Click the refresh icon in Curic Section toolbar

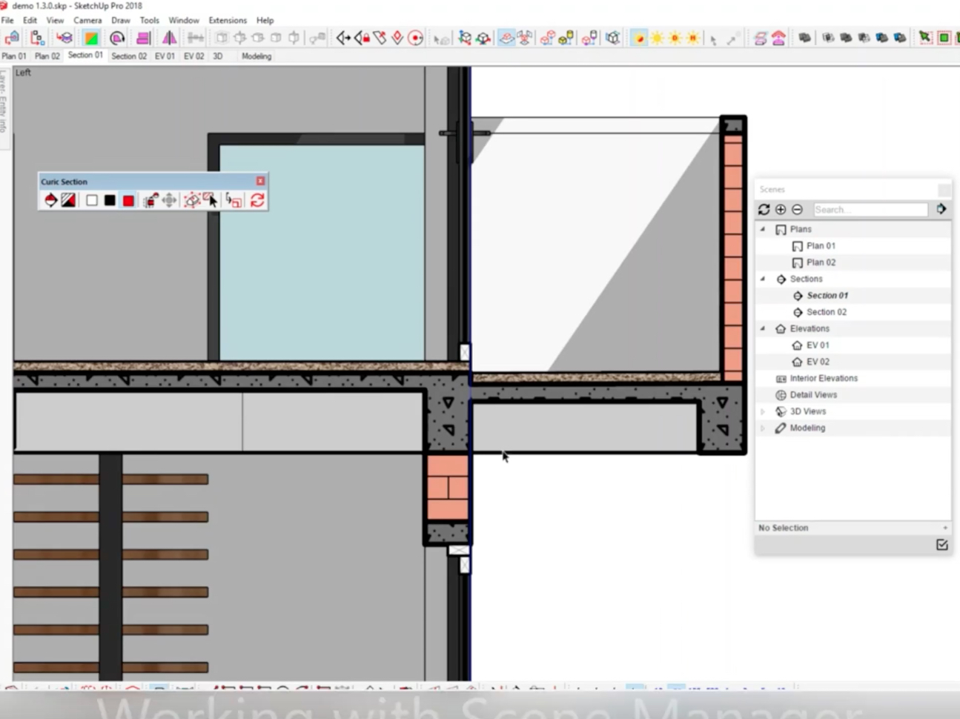click(257, 200)
